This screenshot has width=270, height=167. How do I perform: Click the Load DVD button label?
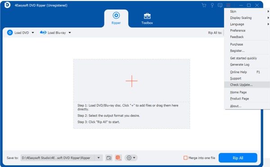click(22, 33)
